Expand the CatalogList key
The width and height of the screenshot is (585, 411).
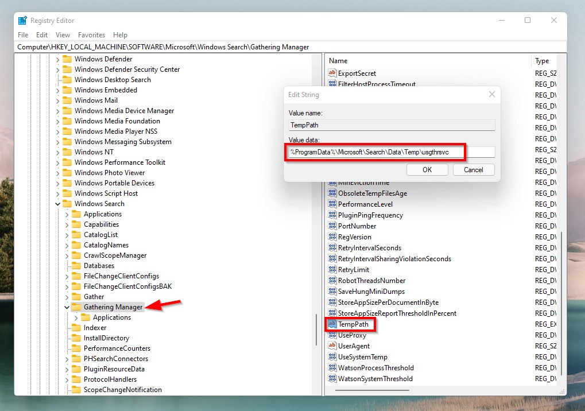67,235
